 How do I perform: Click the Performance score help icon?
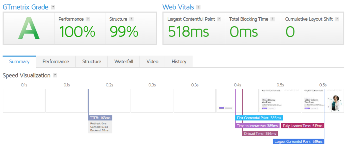(x=88, y=19)
